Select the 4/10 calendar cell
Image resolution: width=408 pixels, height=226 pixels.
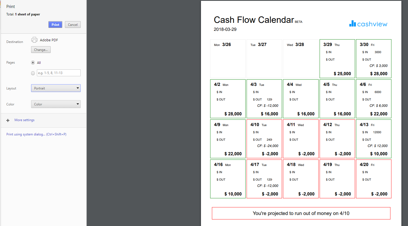264,139
